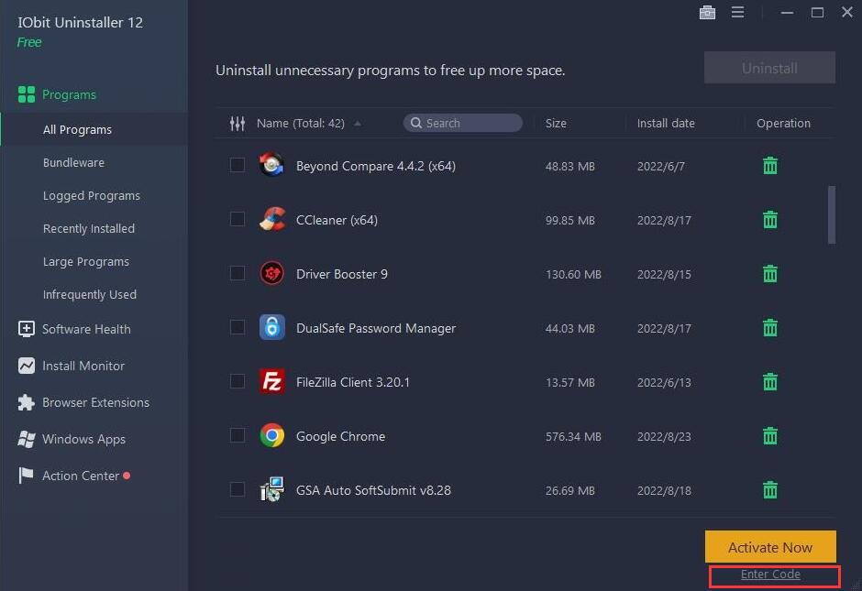Click the Driver Booster 9 name text

[342, 274]
